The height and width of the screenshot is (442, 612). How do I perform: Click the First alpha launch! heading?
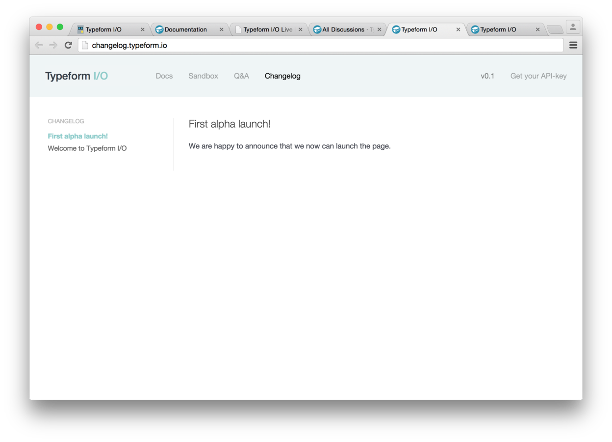pyautogui.click(x=229, y=124)
